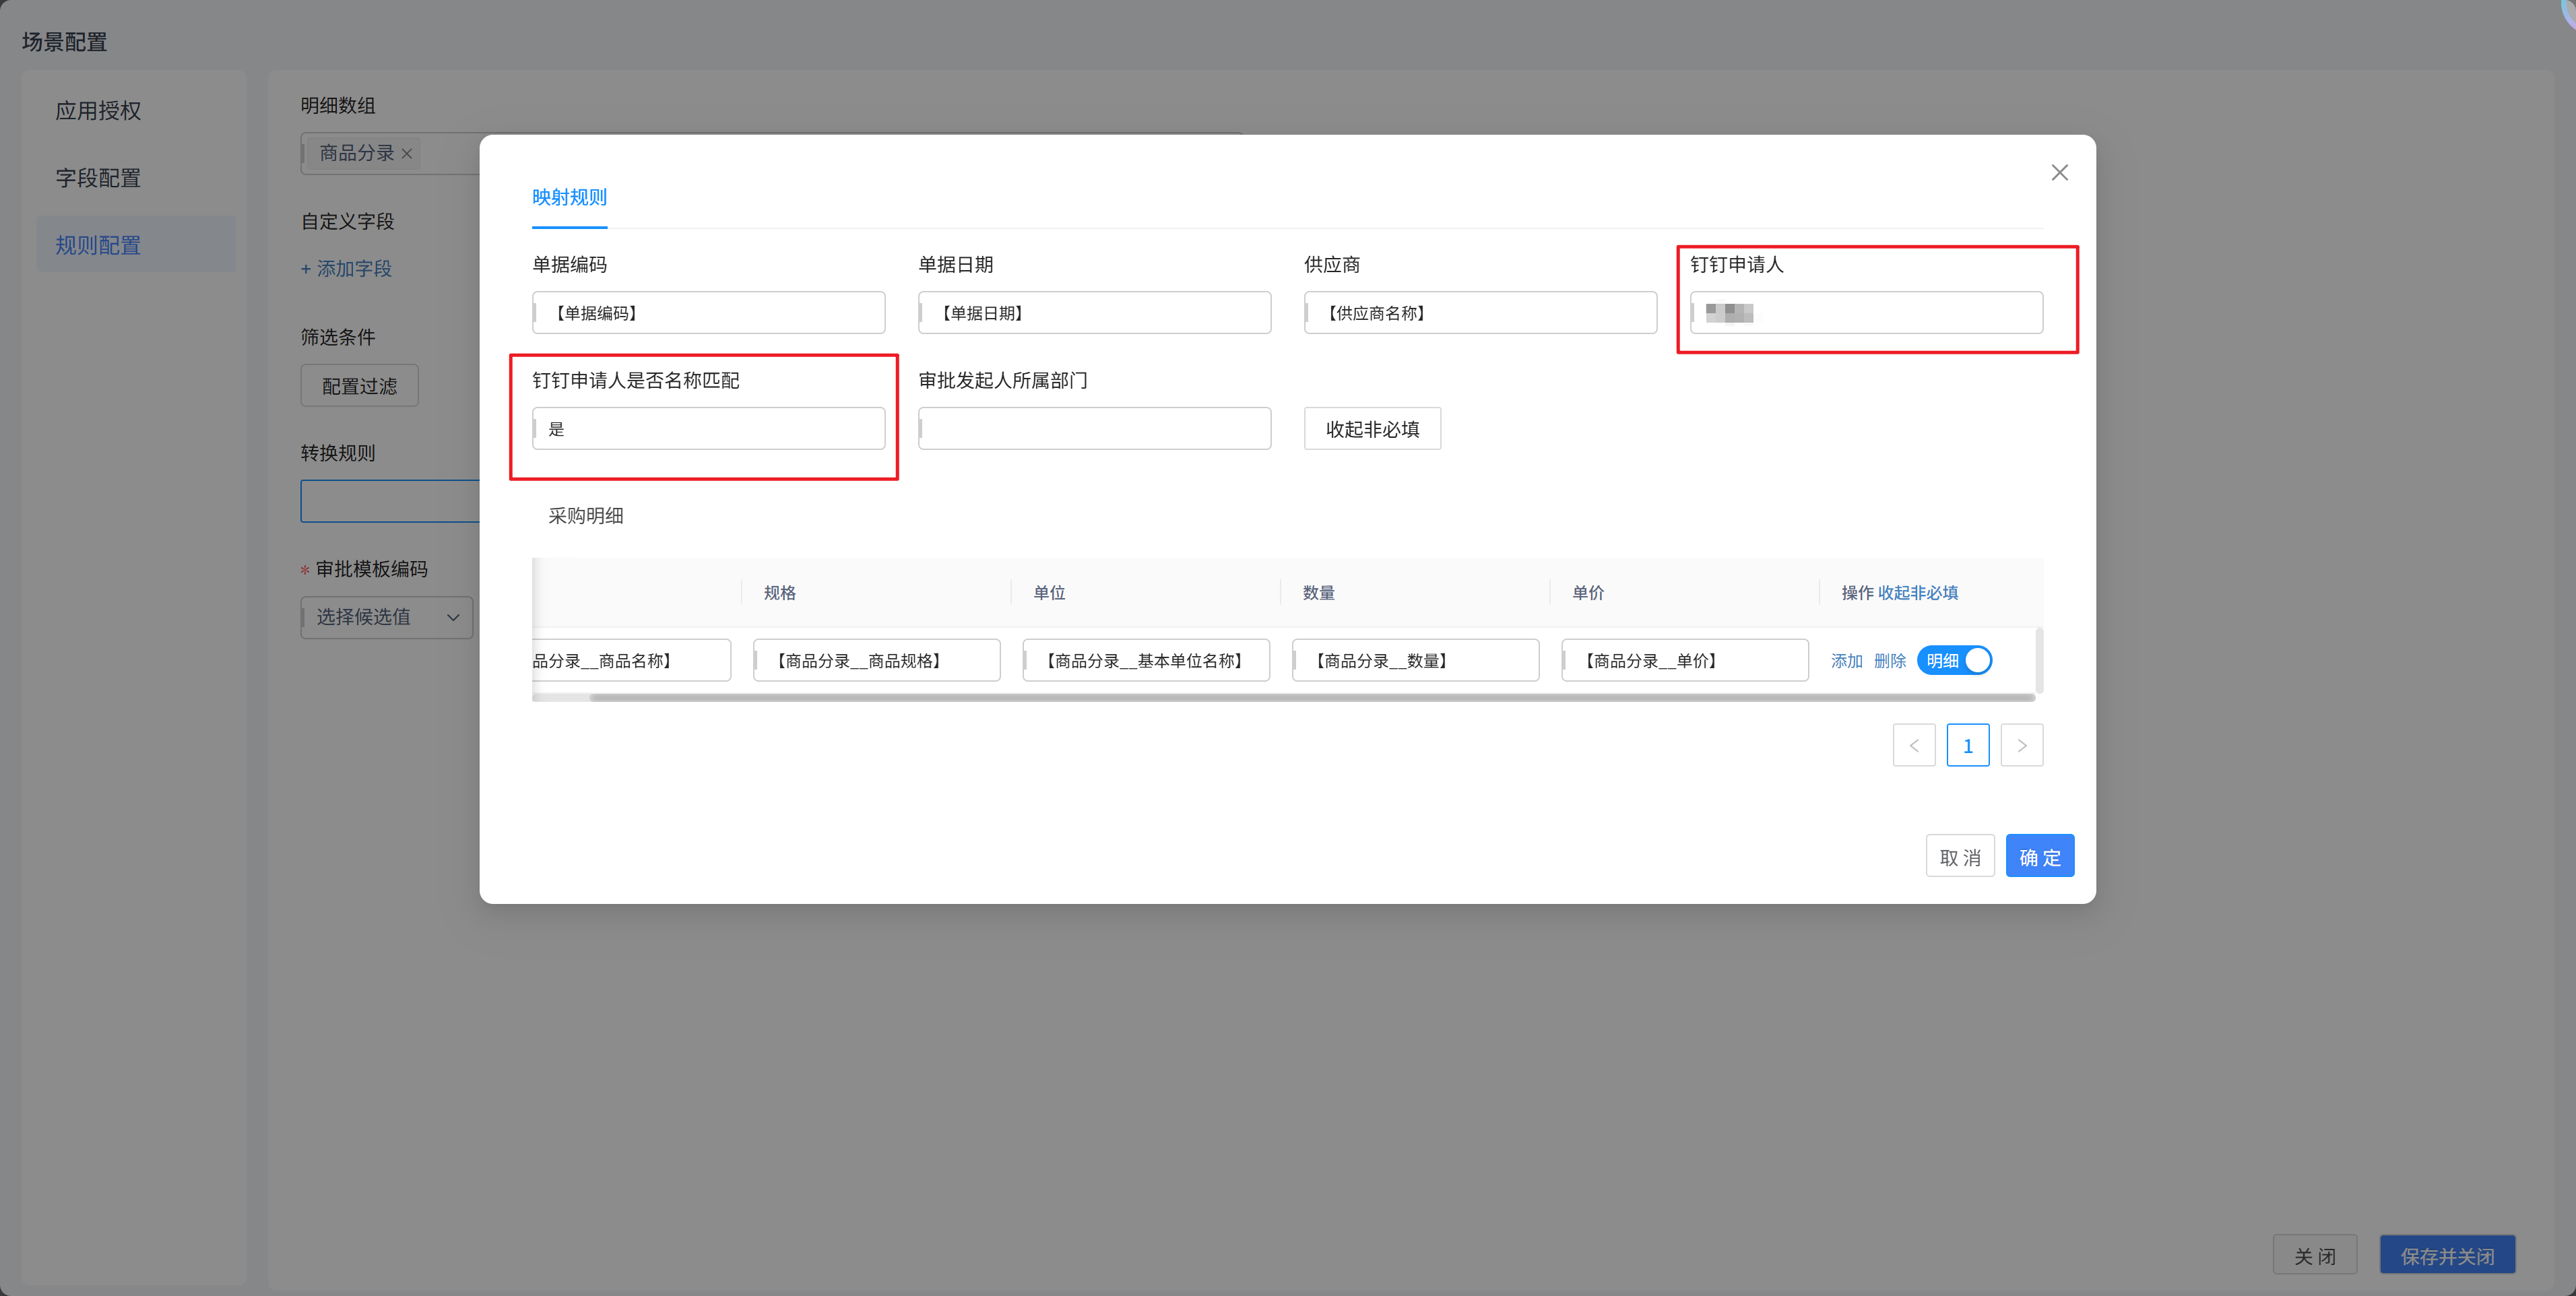Viewport: 2576px width, 1296px height.
Task: Click the 添加 link in detail row
Action: coord(1846,661)
